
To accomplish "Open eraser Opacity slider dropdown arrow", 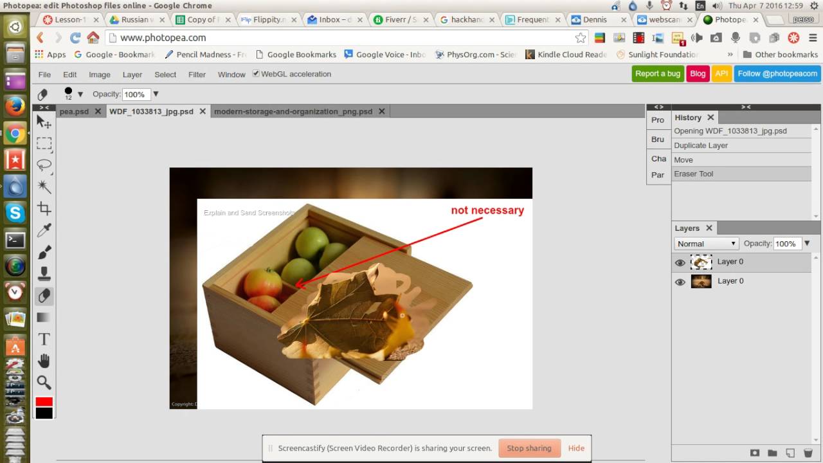I will click(x=156, y=95).
